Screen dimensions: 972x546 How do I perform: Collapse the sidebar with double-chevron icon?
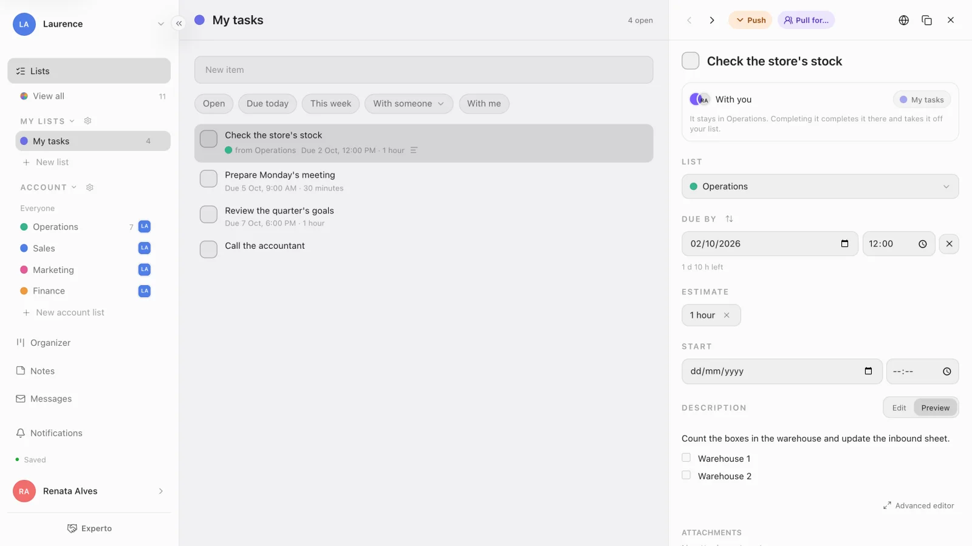pos(179,24)
